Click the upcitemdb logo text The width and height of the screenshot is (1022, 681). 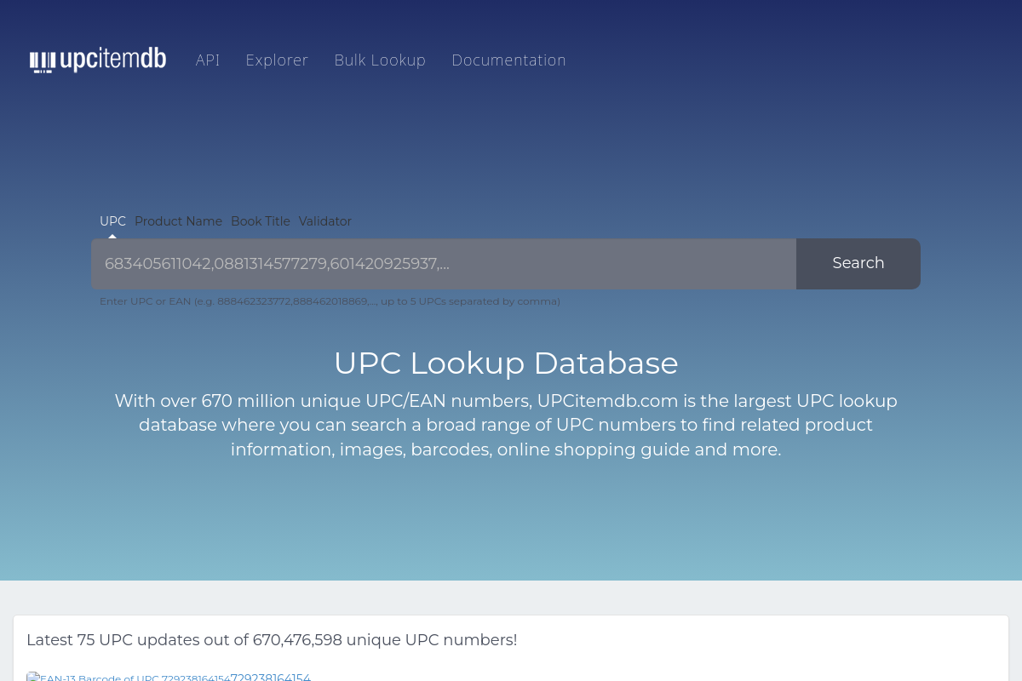[112, 60]
